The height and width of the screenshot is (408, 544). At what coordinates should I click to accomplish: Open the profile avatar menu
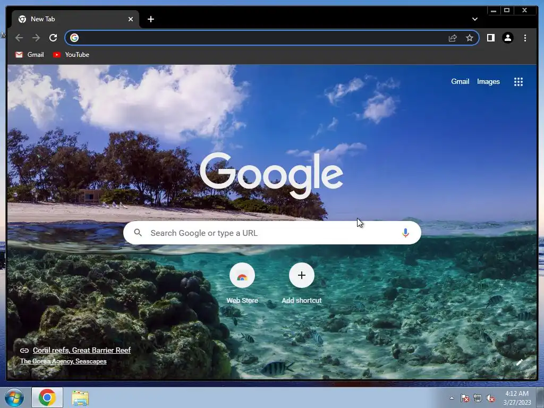[507, 38]
